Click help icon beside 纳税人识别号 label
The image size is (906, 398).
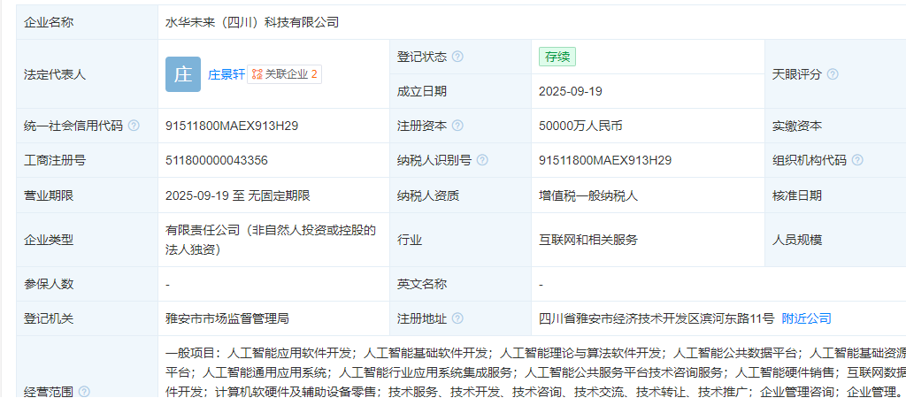[482, 160]
